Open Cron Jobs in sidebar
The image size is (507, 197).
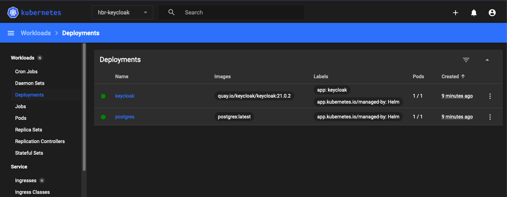(26, 72)
